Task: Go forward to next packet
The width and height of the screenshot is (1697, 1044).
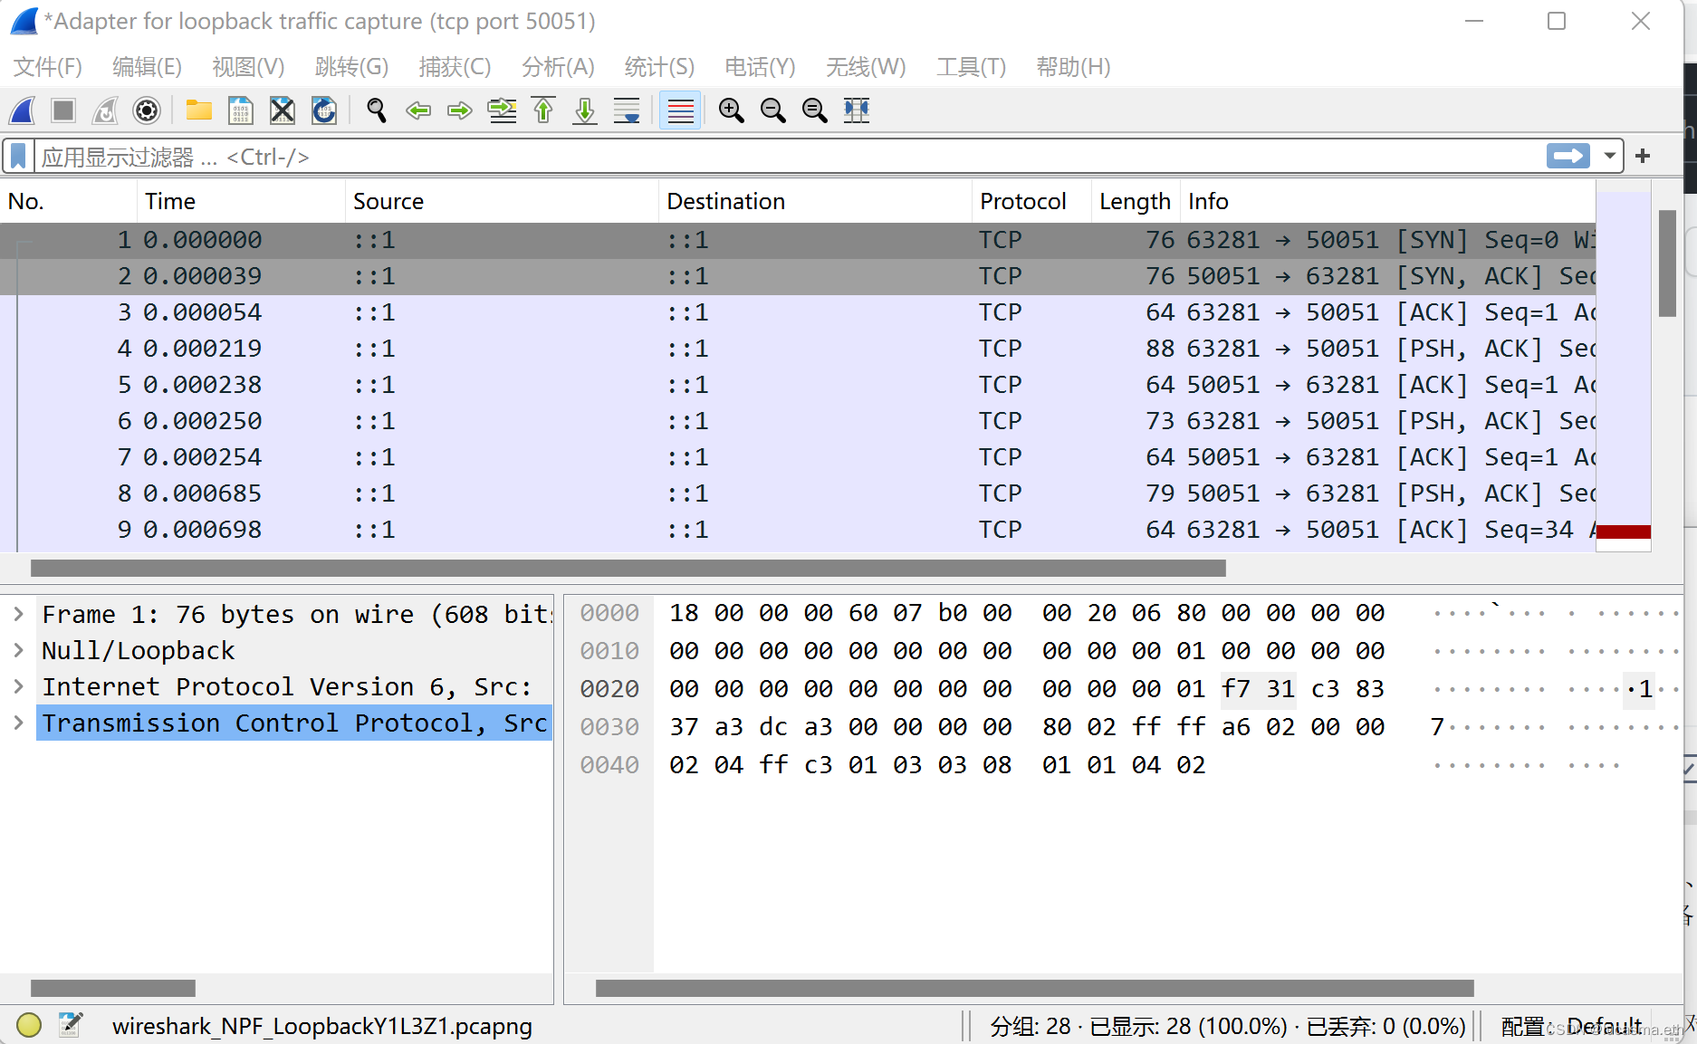Action: coord(460,110)
